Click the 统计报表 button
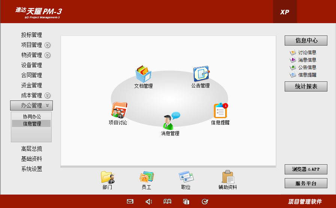 [306, 87]
